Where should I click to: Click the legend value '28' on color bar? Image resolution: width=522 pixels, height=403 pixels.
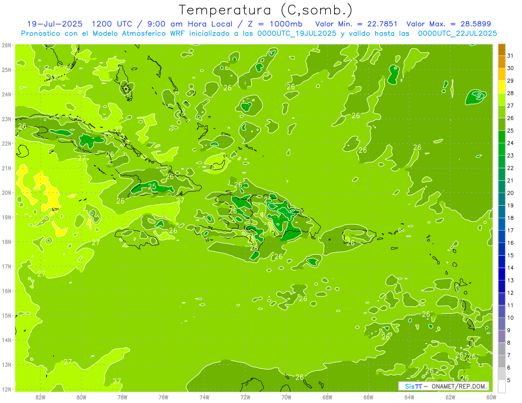click(x=511, y=93)
